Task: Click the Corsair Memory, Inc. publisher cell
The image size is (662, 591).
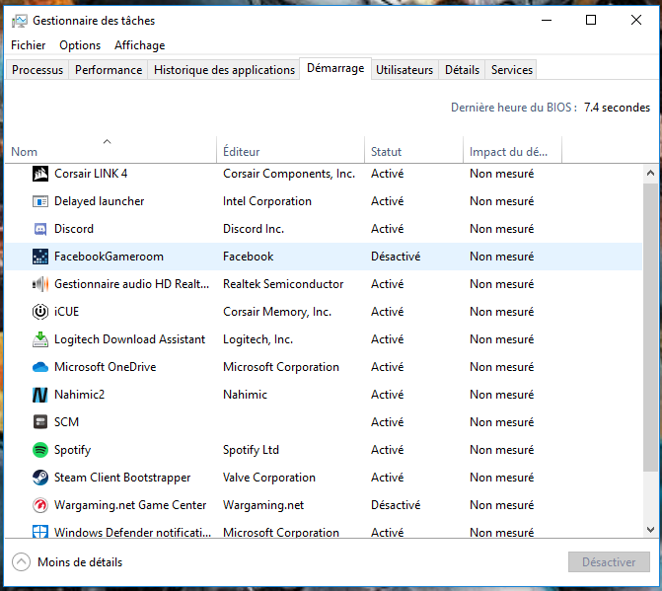Action: 277,312
